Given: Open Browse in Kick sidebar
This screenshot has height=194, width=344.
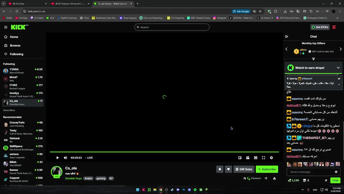Looking at the screenshot, I should (x=15, y=46).
